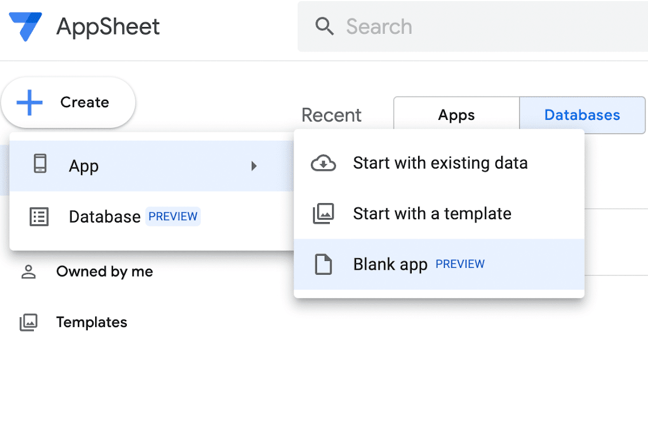The height and width of the screenshot is (444, 648).
Task: Click the PREVIEW badge next to Database
Action: point(173,216)
